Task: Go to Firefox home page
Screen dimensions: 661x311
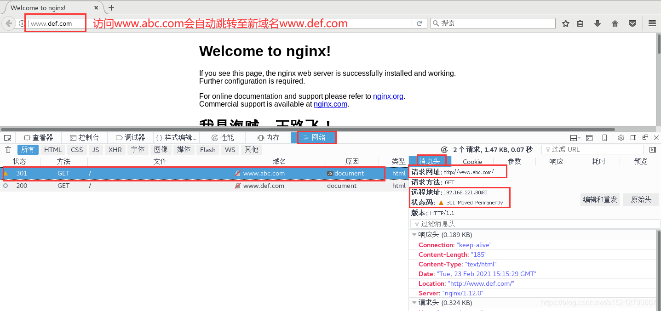Action: [x=615, y=23]
